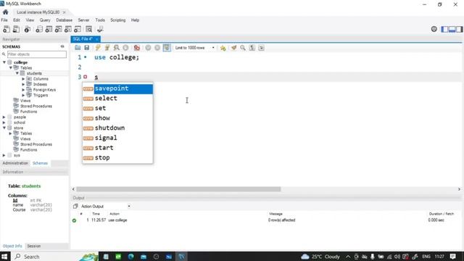Switch to the Schemas tab
Image resolution: width=464 pixels, height=261 pixels.
[x=40, y=163]
